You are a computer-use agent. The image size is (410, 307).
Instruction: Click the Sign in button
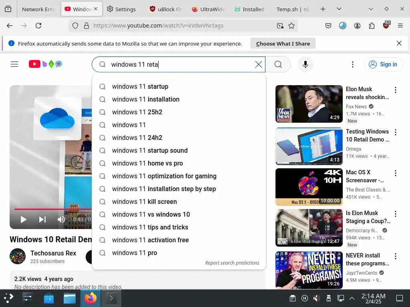pos(383,64)
